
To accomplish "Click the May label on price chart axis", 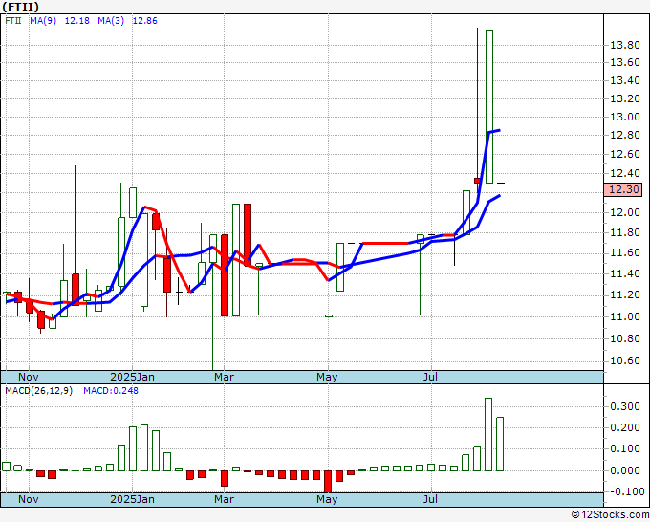I will (x=327, y=377).
